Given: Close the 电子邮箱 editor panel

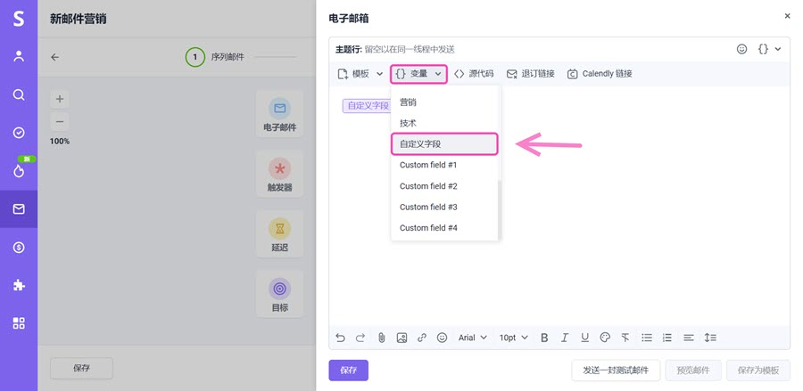Looking at the screenshot, I should (787, 16).
